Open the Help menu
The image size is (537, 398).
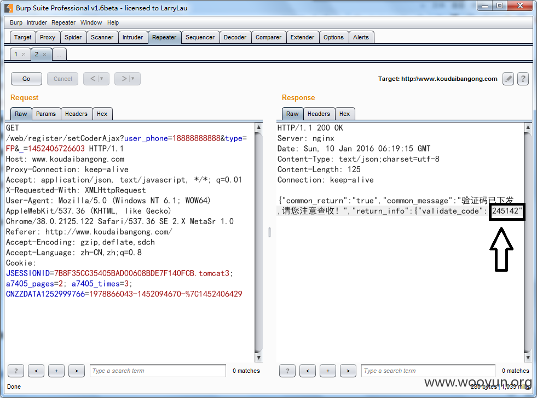[x=113, y=22]
